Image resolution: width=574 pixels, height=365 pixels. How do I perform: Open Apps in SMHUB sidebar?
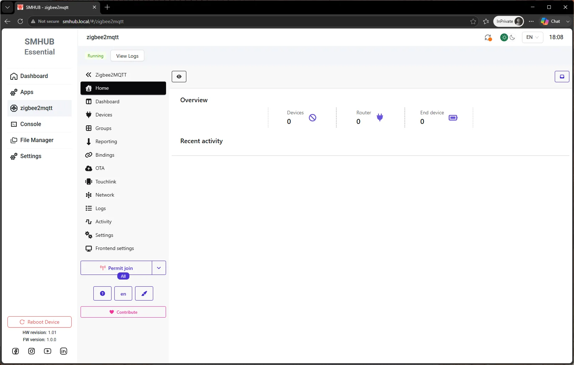[40, 92]
